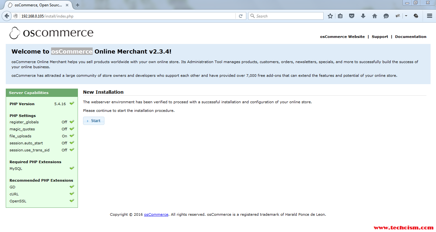Click the session.auto_start green checkmark

(72, 143)
